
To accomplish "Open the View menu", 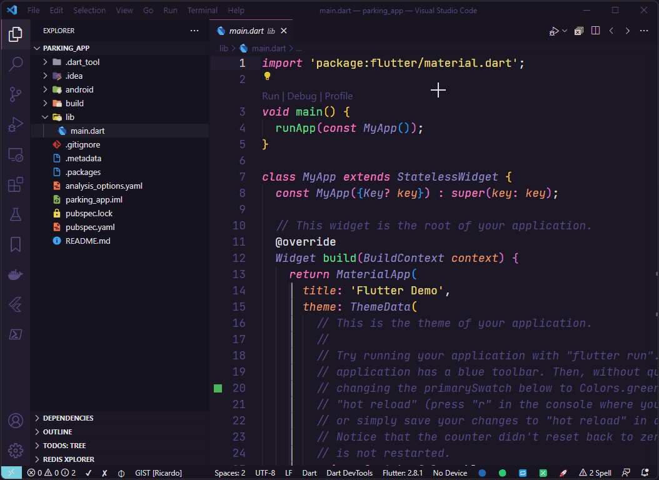I will tap(124, 10).
